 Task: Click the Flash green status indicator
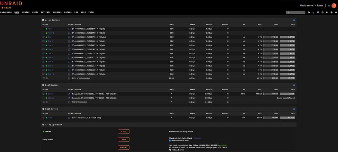point(46,118)
